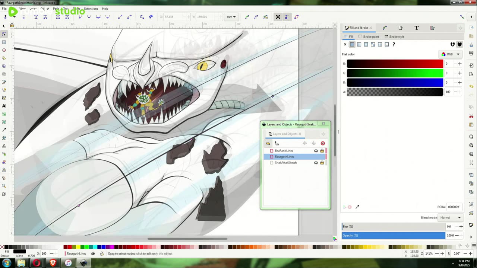This screenshot has width=477, height=268.
Task: Open the Text and Font dialog tab
Action: (416, 28)
